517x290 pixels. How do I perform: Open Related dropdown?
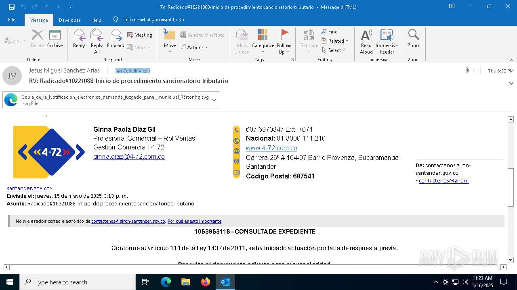[x=335, y=41]
